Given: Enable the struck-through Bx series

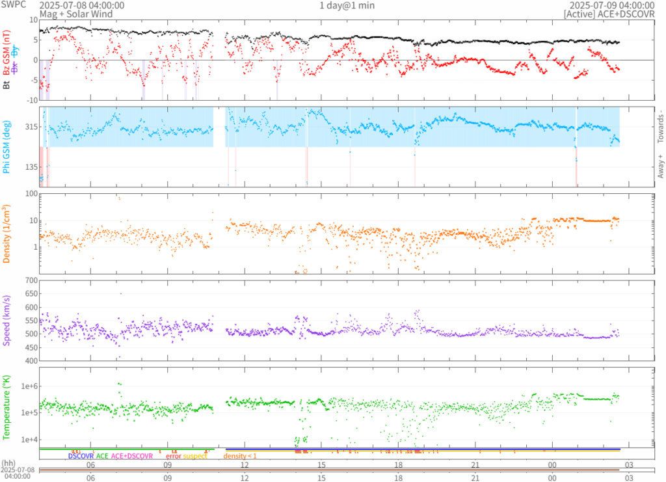Looking at the screenshot, I should coord(15,67).
